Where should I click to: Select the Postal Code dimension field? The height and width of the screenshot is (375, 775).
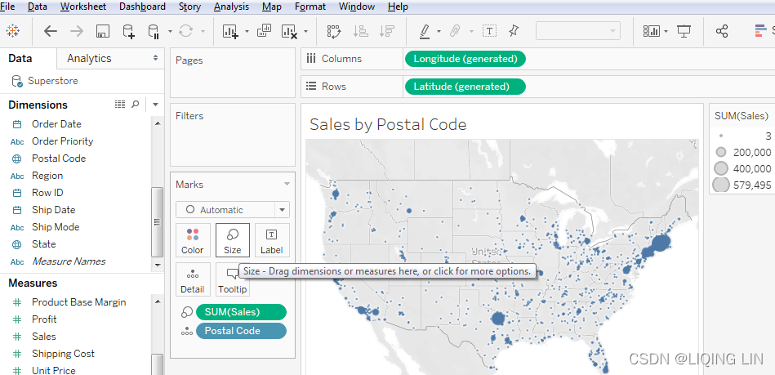[59, 158]
